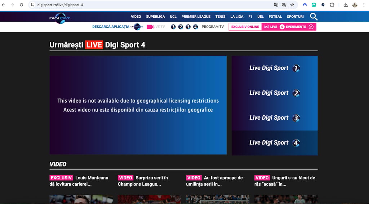Open the LA LIGA menu item
This screenshot has height=204, width=369.
(237, 17)
